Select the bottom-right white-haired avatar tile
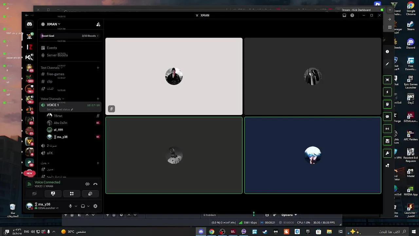Screen dimensions: 419x236 313,155
